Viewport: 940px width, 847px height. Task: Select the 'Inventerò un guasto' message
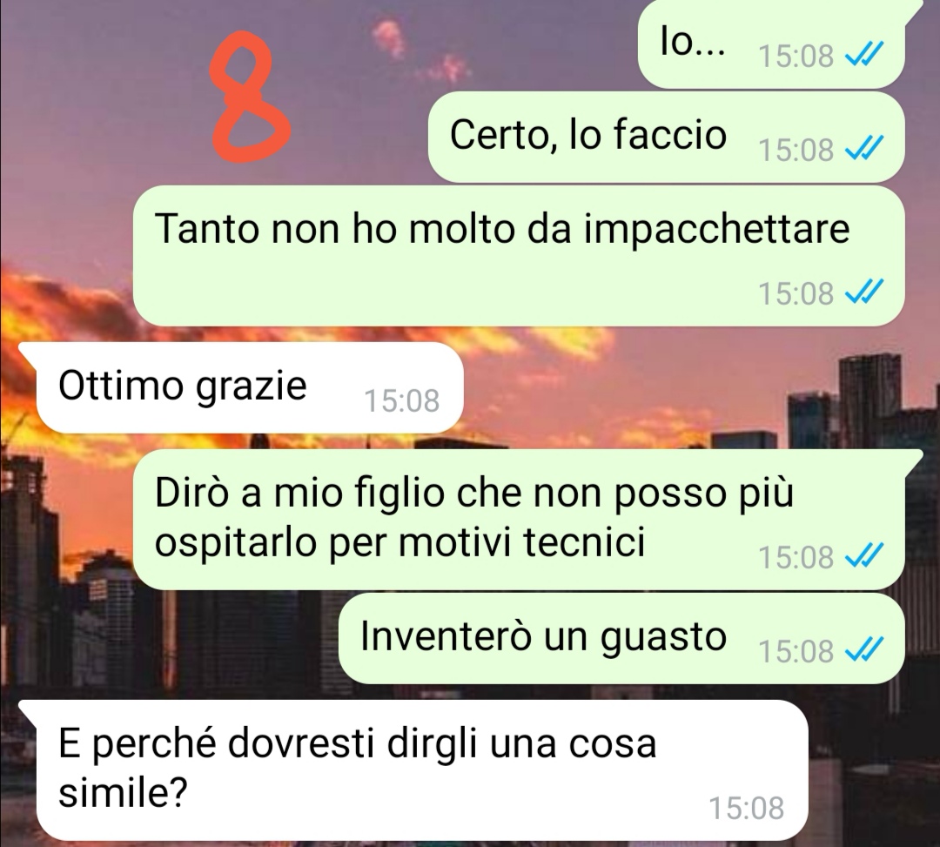621,639
